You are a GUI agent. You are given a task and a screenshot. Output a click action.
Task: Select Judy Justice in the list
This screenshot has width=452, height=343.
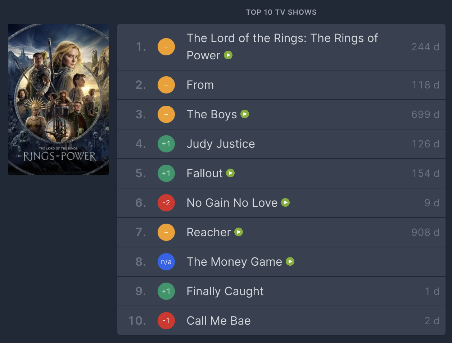pos(221,144)
